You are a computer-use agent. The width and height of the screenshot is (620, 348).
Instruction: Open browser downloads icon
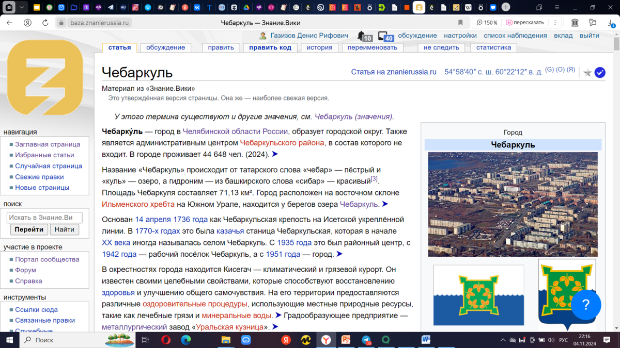611,23
